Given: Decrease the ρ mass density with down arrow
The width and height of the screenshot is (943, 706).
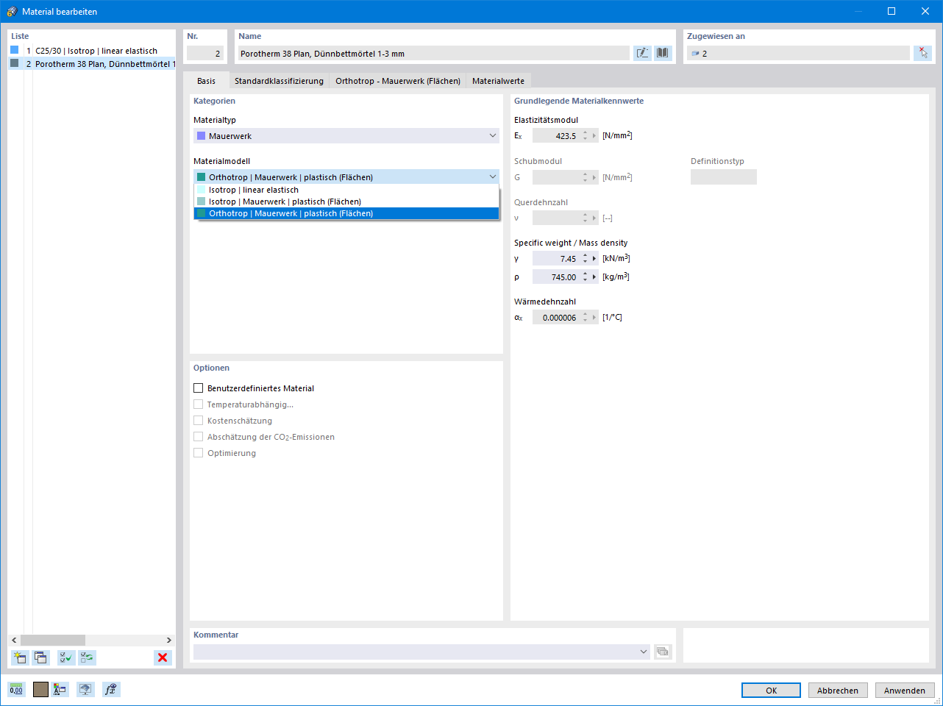Looking at the screenshot, I should point(586,280).
